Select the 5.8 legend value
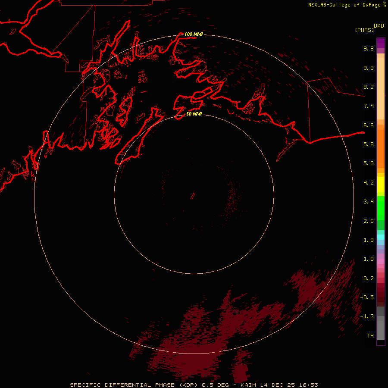Viewport: 388px width, 388px height. coord(369,144)
